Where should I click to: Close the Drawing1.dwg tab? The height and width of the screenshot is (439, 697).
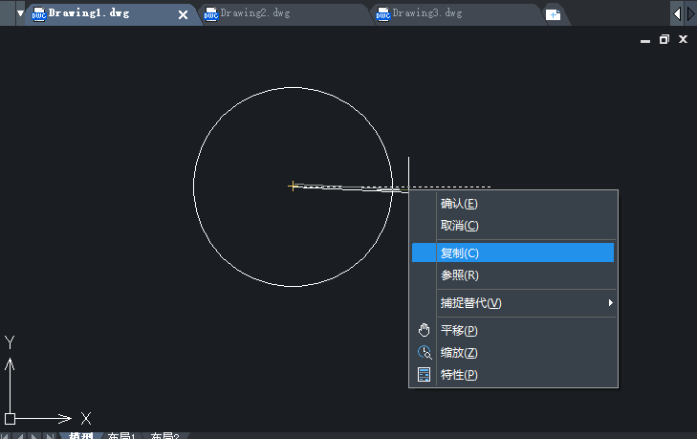(x=184, y=14)
